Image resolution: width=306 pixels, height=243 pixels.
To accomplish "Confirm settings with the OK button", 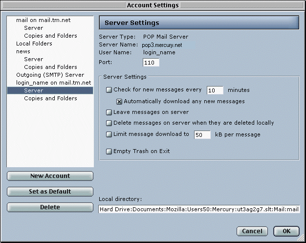I will pyautogui.click(x=286, y=231).
